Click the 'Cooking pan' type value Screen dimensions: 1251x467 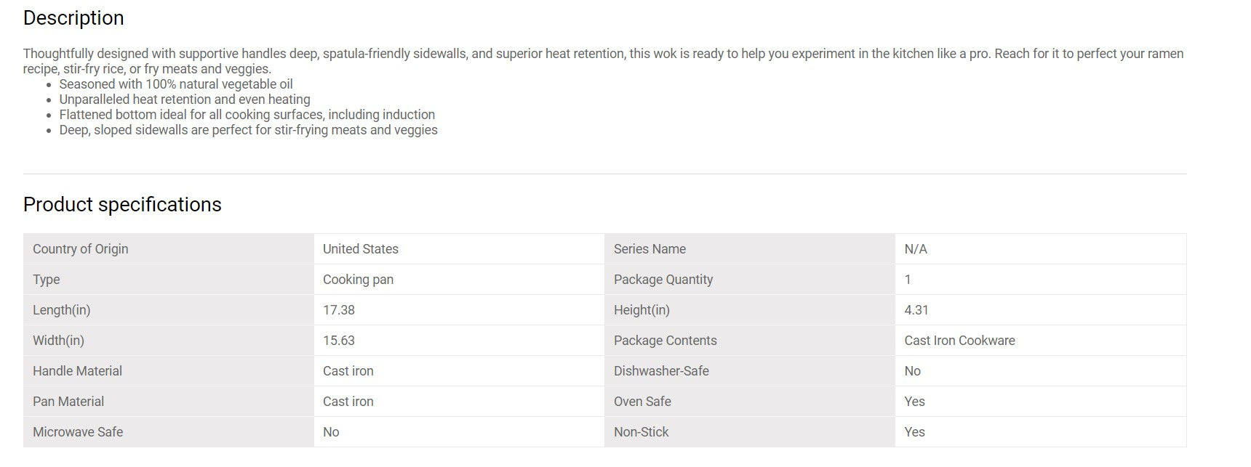[x=358, y=280]
